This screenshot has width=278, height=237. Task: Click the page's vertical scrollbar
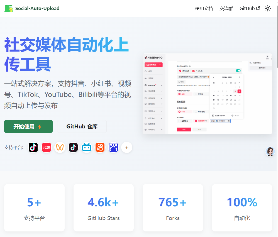(x=277, y=42)
